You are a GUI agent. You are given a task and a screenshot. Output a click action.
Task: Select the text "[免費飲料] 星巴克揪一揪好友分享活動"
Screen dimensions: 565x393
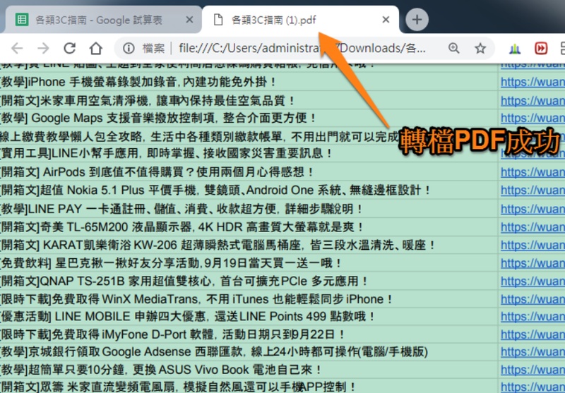(100, 263)
